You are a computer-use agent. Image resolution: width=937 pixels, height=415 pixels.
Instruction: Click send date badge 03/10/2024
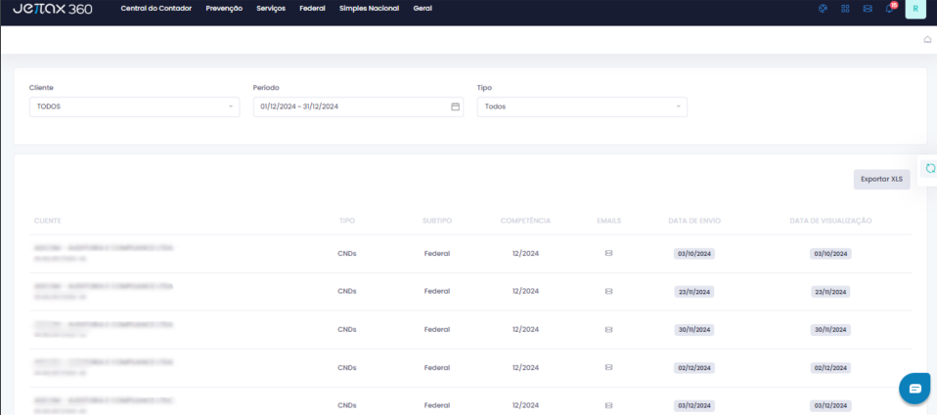coord(693,254)
